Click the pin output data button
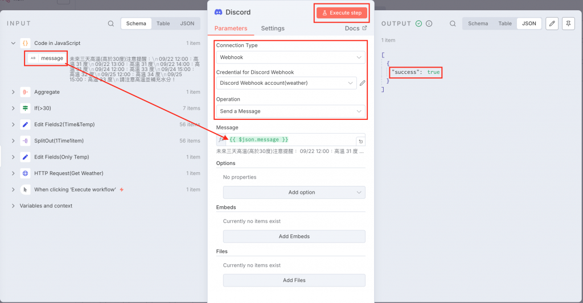 click(568, 23)
